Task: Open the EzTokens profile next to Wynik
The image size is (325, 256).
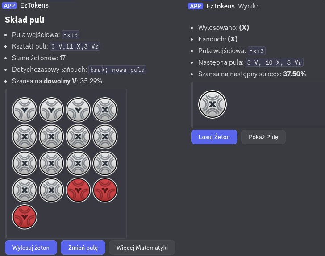Action: click(221, 6)
